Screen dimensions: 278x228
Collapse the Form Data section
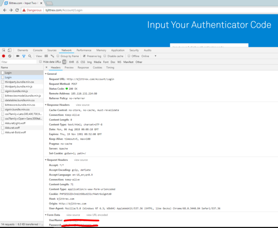click(46, 215)
